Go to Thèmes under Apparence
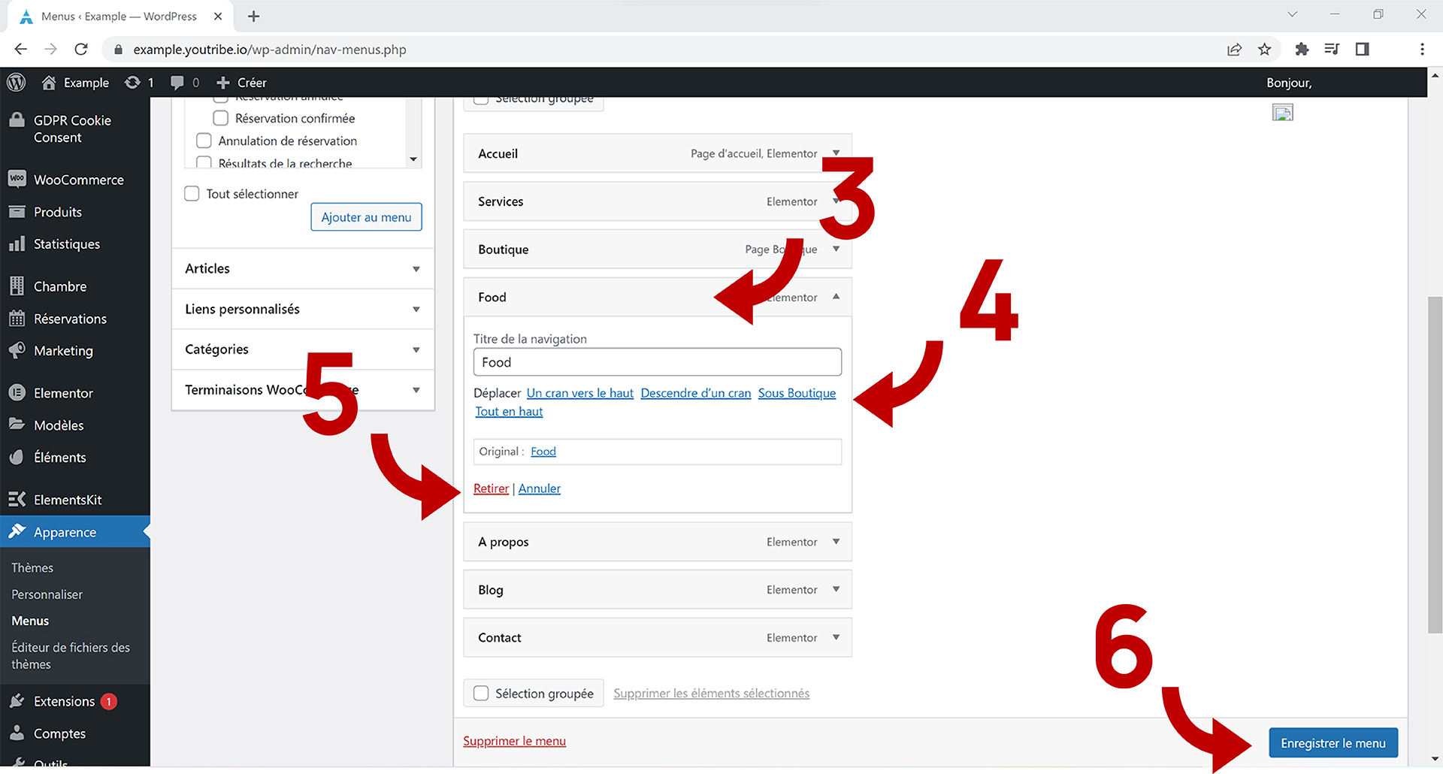 click(32, 568)
